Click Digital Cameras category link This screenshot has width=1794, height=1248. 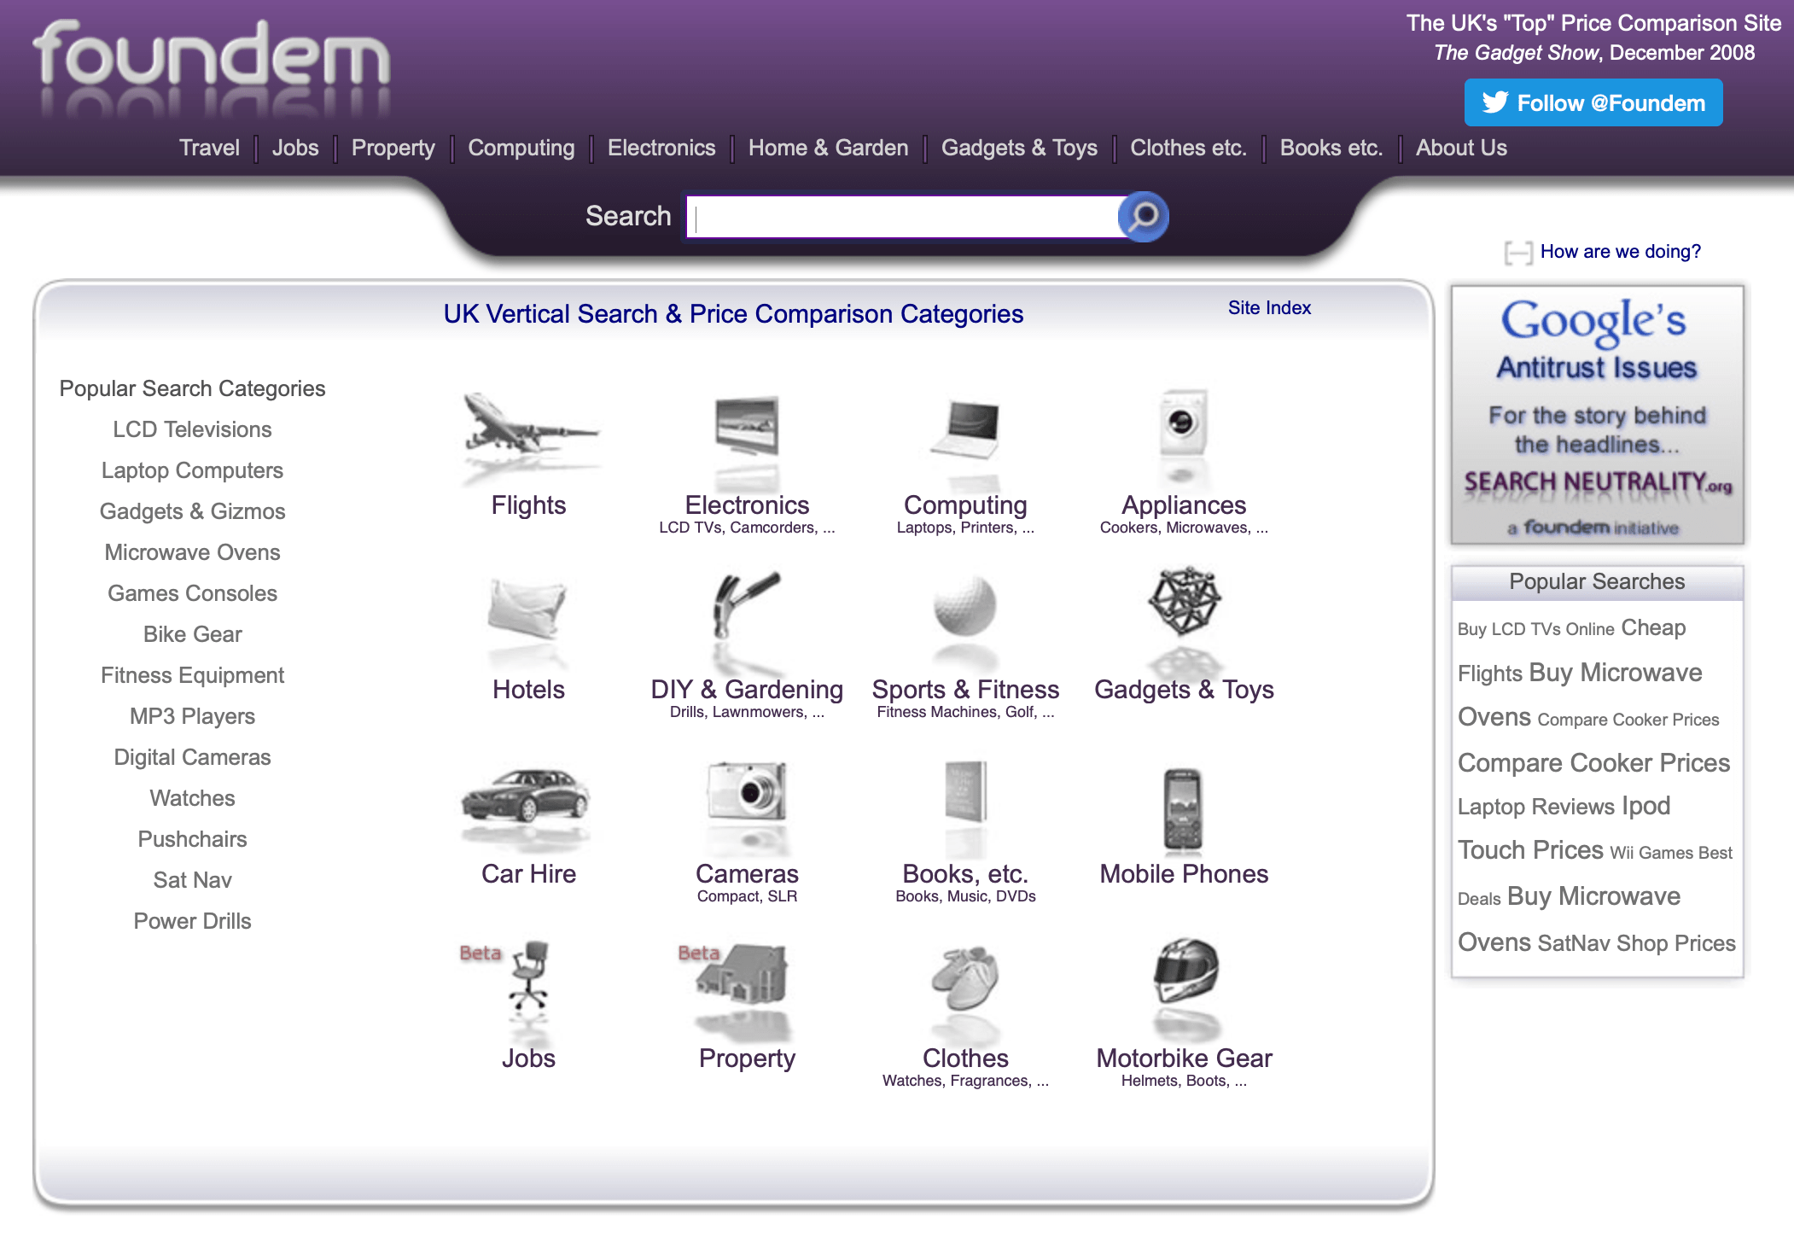[x=192, y=757]
